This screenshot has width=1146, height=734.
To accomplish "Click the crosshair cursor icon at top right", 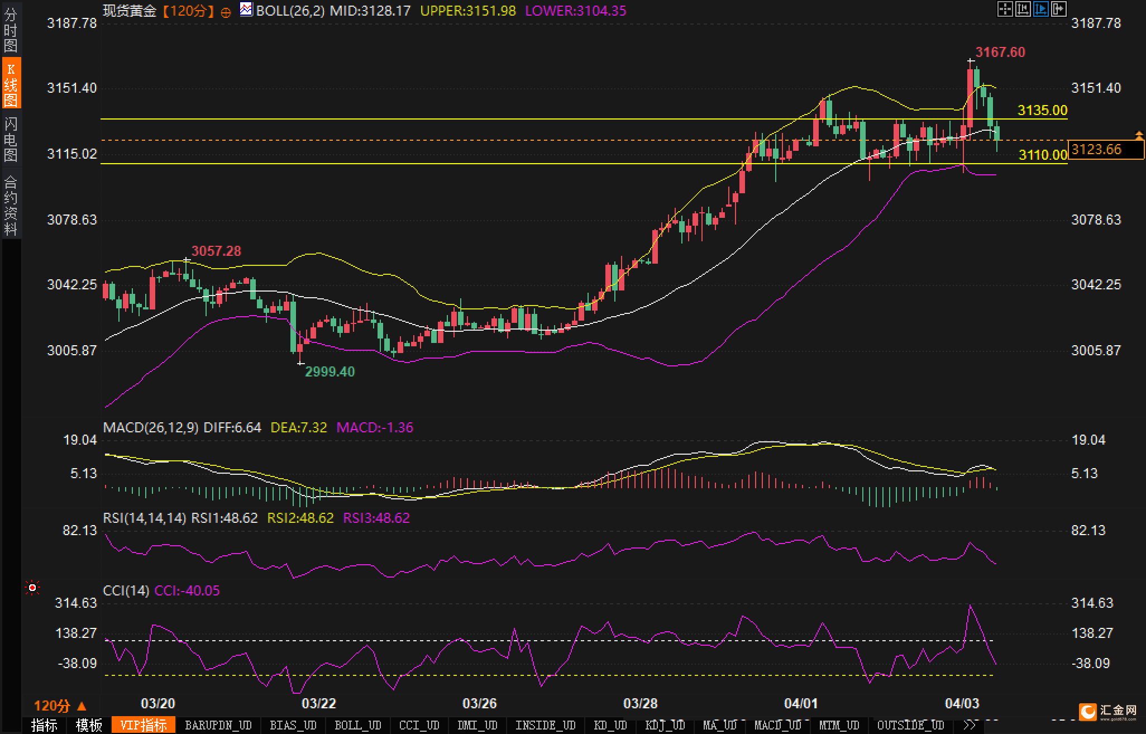I will (x=1005, y=9).
